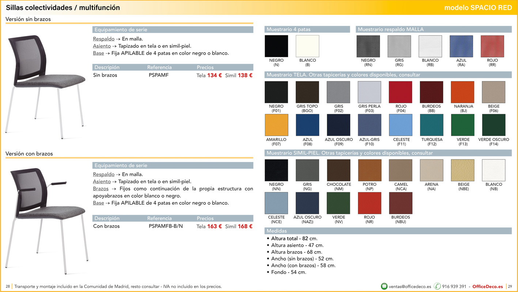The height and width of the screenshot is (292, 518).
Task: Click the Tela price 134 €
Action: point(215,76)
